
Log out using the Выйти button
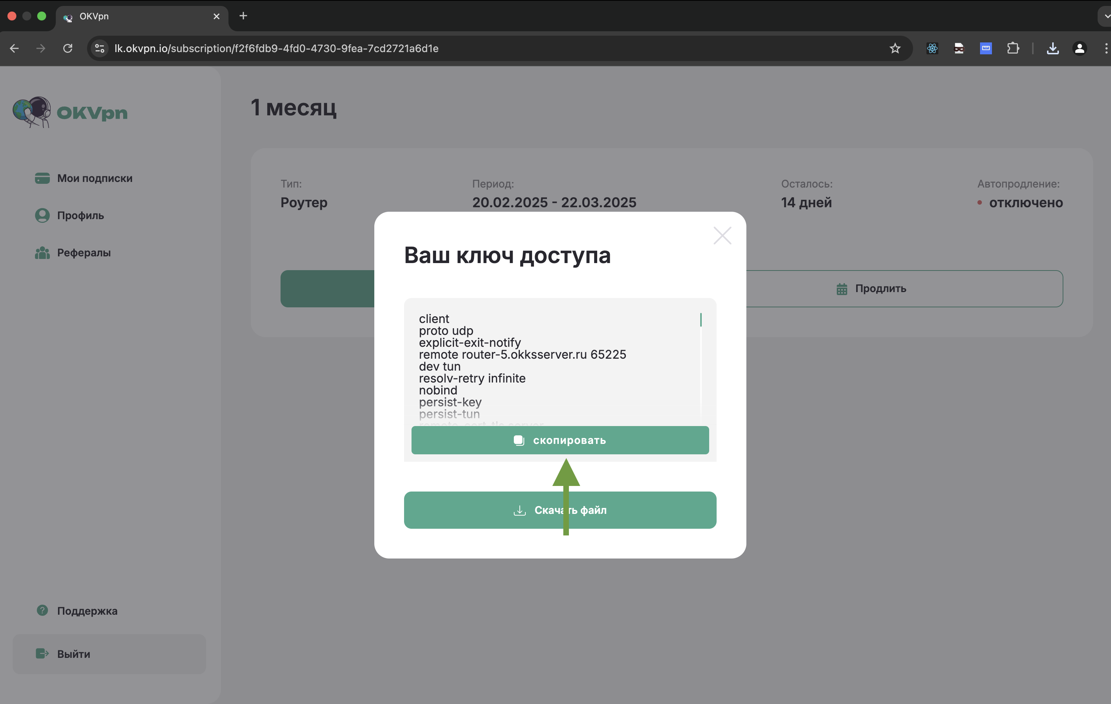(73, 654)
